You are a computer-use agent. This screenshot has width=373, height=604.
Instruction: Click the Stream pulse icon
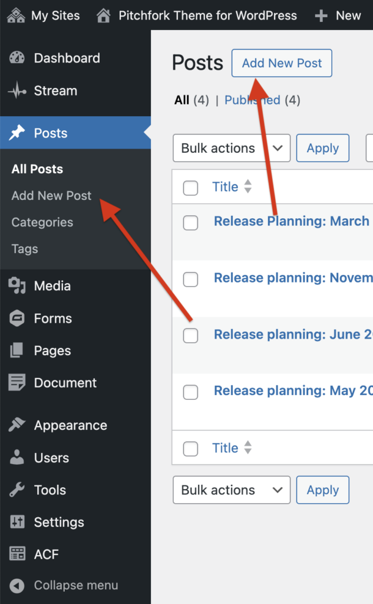point(17,91)
